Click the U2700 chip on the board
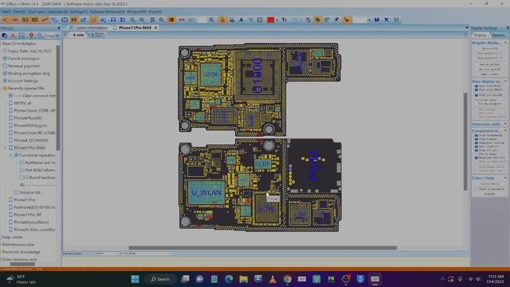The width and height of the screenshot is (510, 287). click(x=210, y=74)
